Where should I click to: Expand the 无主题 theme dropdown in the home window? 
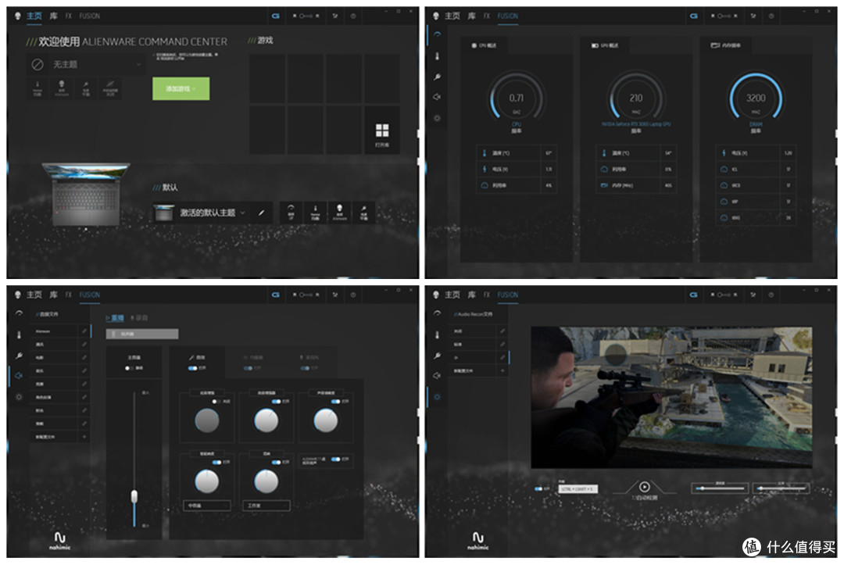(x=86, y=65)
